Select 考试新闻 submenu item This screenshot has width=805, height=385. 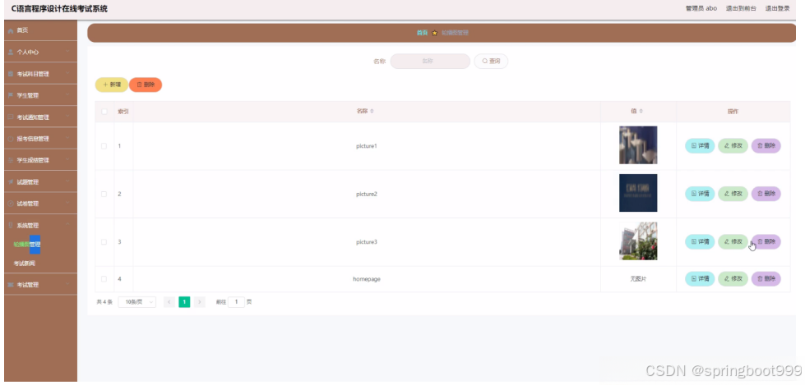[x=24, y=264]
